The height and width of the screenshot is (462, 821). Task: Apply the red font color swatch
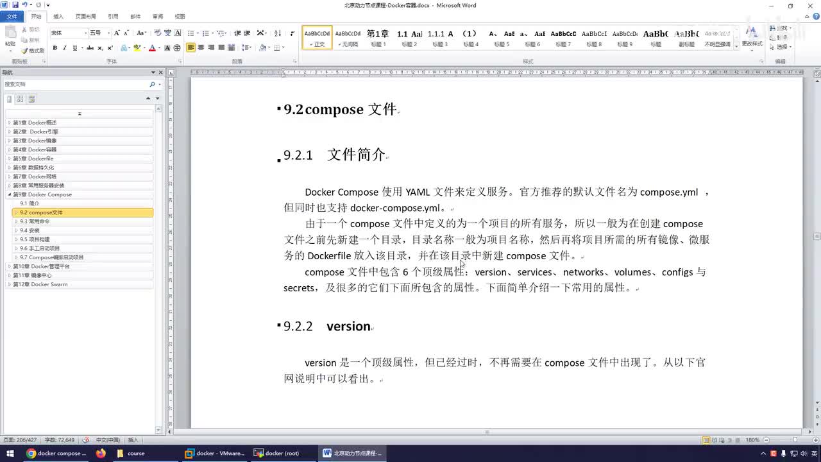pyautogui.click(x=153, y=48)
